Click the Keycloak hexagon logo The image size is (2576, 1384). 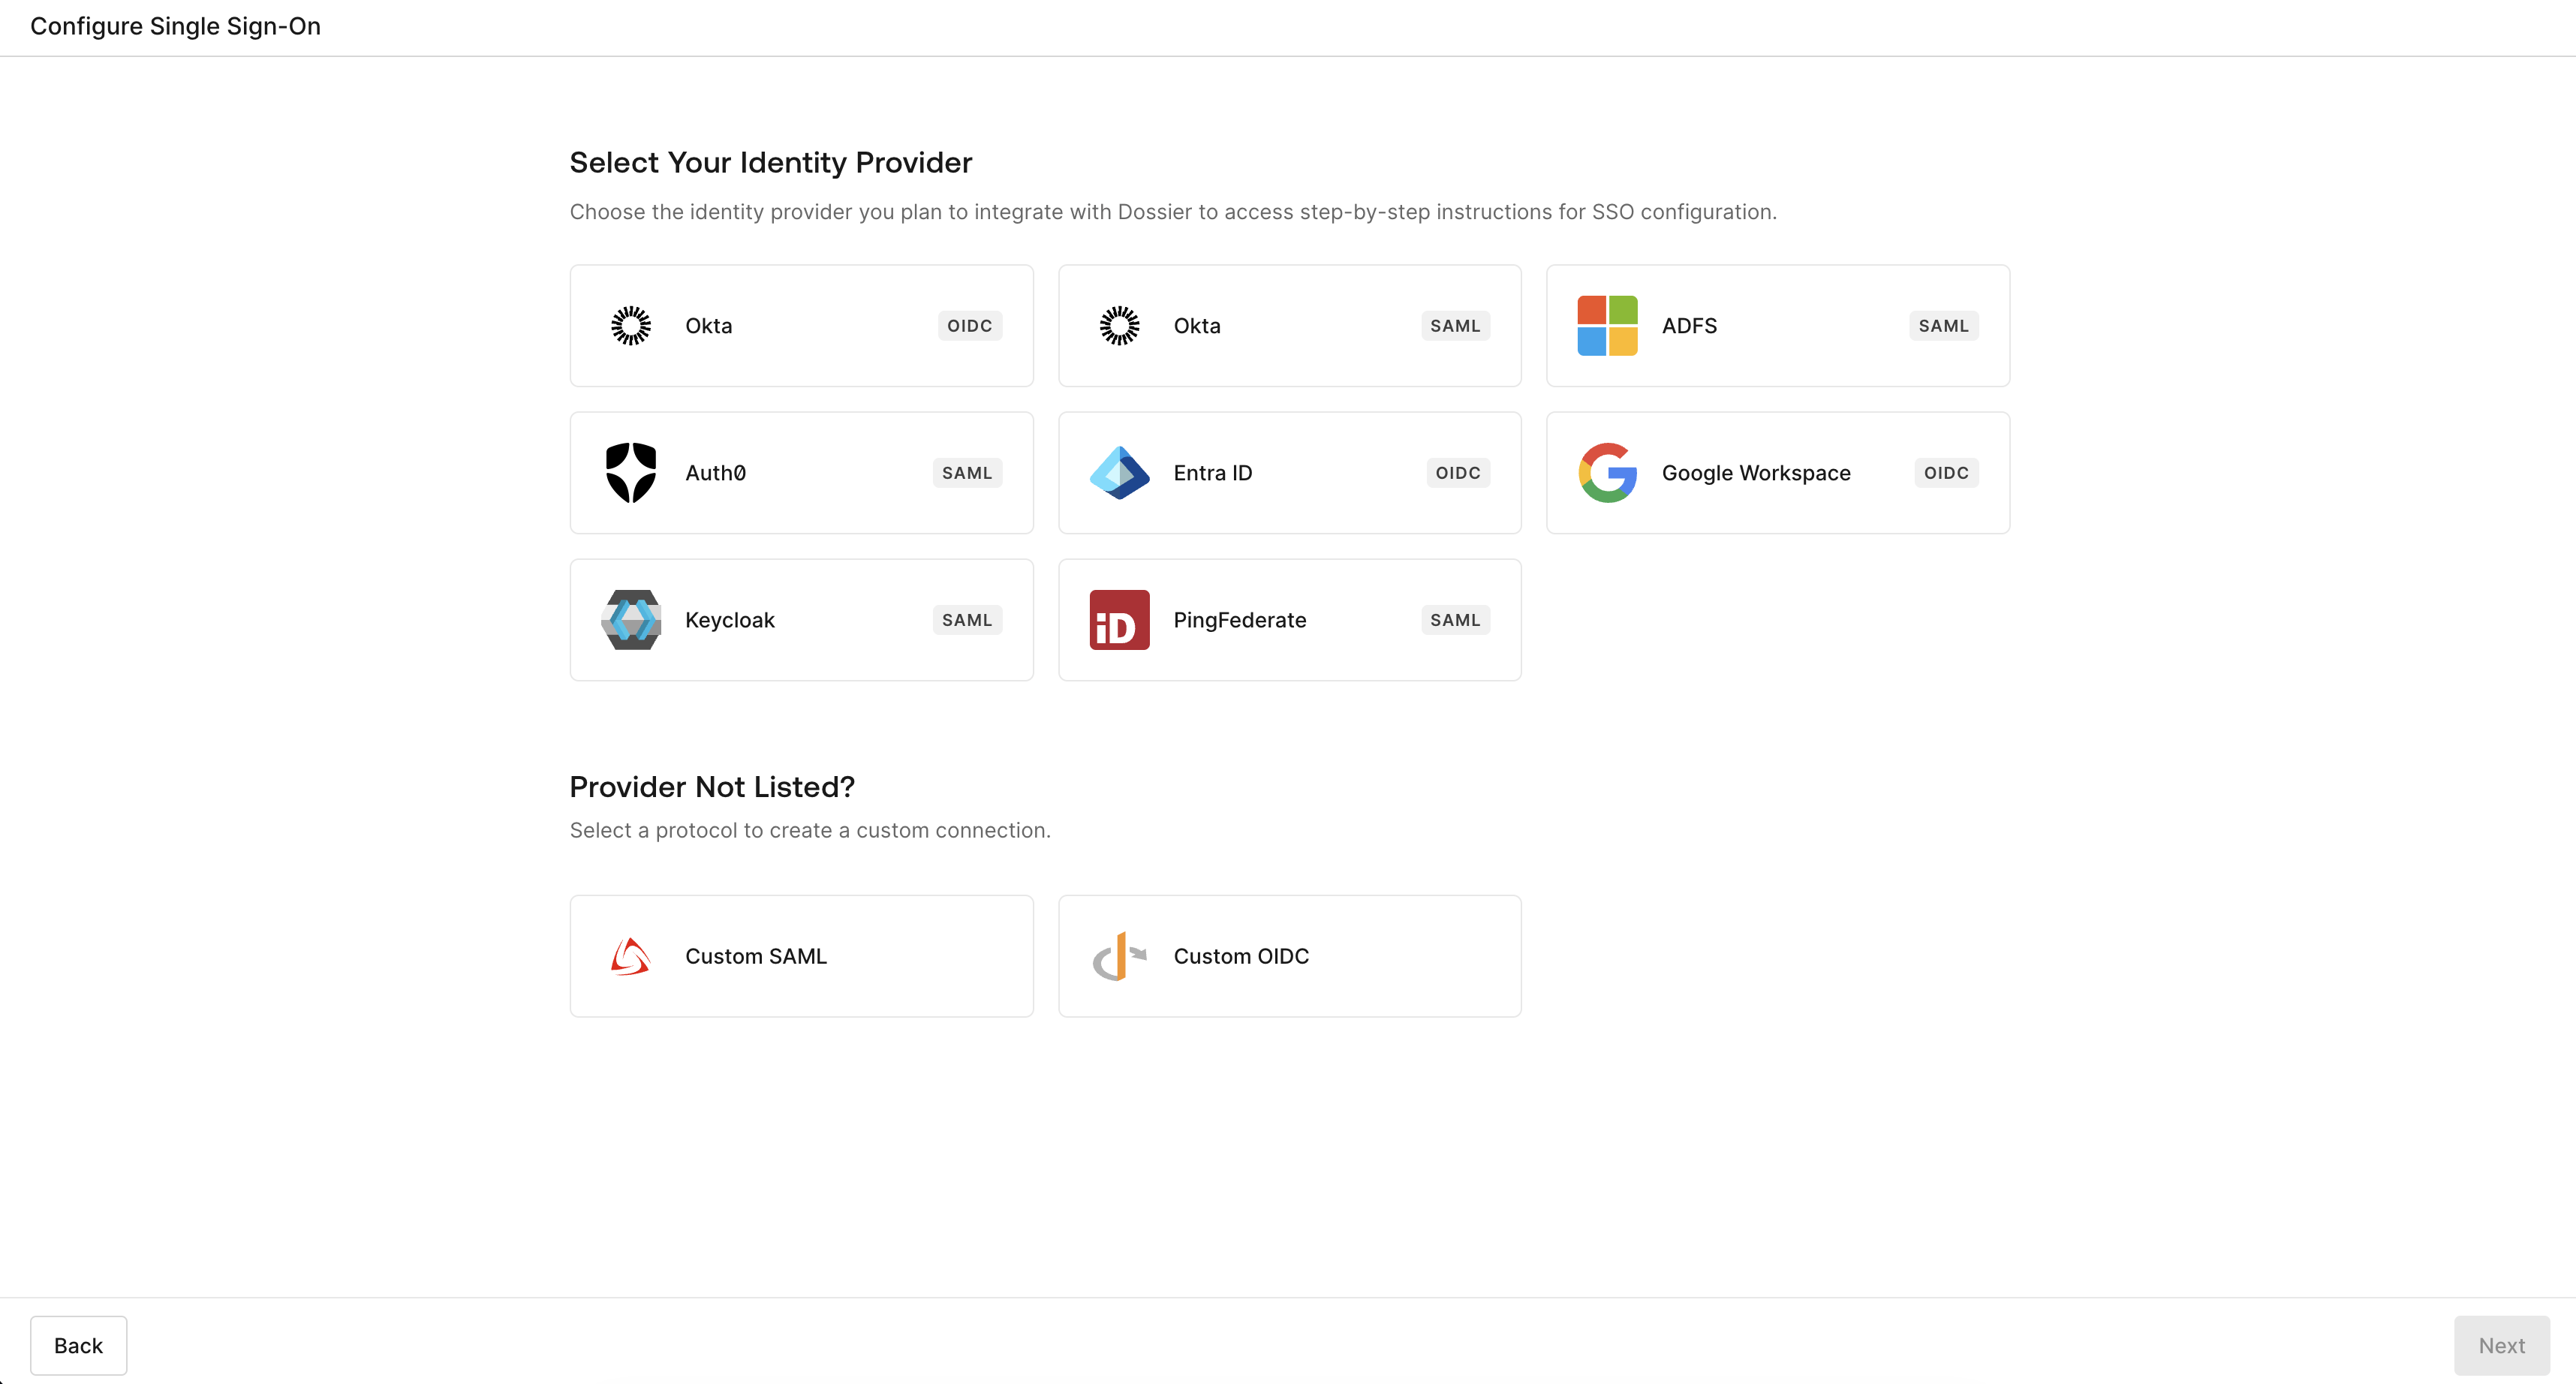tap(631, 620)
